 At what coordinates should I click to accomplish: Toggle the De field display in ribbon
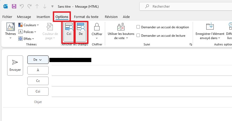click(81, 31)
